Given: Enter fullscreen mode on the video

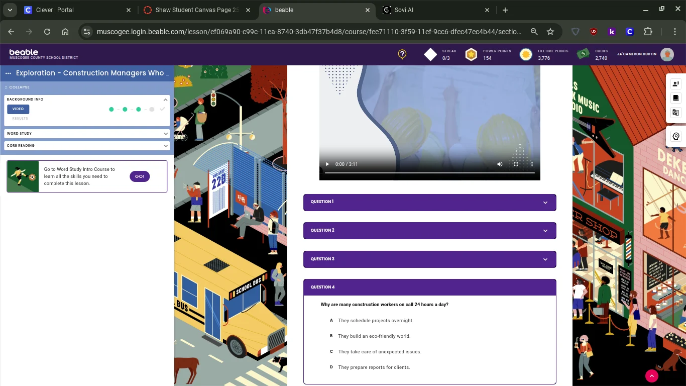Looking at the screenshot, I should pyautogui.click(x=516, y=164).
